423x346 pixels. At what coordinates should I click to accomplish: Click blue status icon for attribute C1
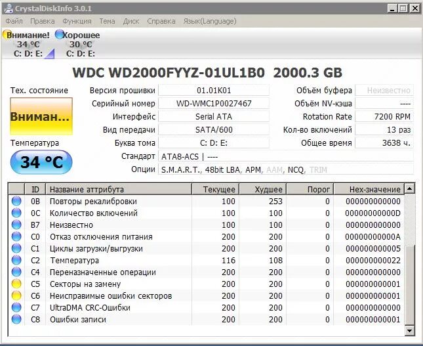(x=16, y=248)
